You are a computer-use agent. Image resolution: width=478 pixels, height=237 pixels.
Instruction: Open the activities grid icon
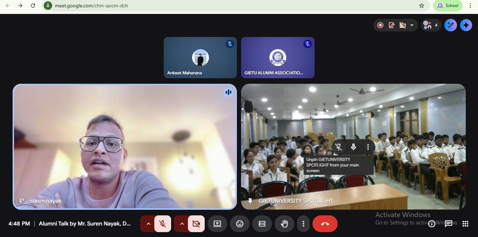pos(465,224)
